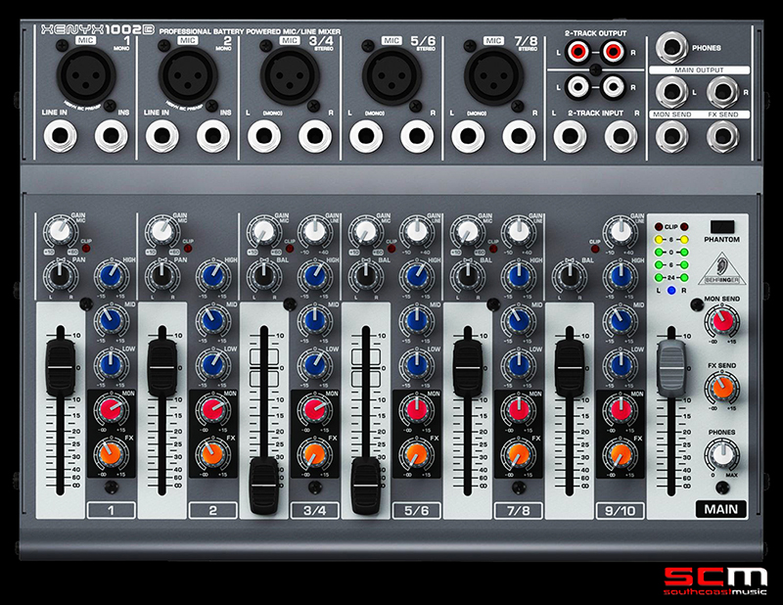Click channel 2 LINE IN jack
This screenshot has width=783, height=605.
point(162,136)
